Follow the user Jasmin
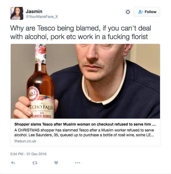The height and width of the screenshot is (174, 171). tap(147, 12)
